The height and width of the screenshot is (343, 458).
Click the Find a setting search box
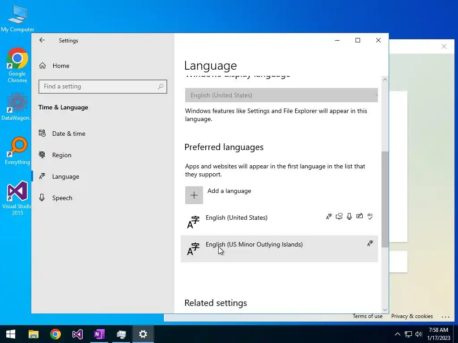click(x=103, y=86)
